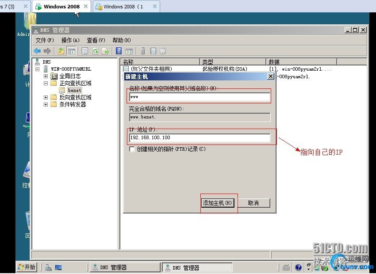This screenshot has height=274, width=376.
Task: Close the Windows 2008 (1 VM tab
Action: [155, 7]
